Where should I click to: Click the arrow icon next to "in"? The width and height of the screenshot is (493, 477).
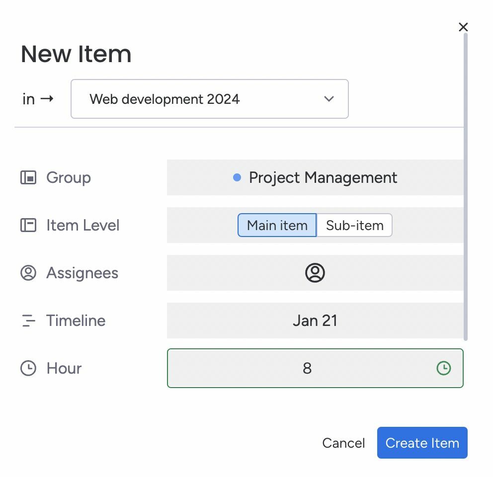pyautogui.click(x=47, y=99)
